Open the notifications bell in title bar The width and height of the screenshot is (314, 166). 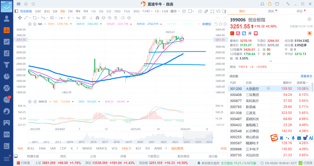pos(26,4)
